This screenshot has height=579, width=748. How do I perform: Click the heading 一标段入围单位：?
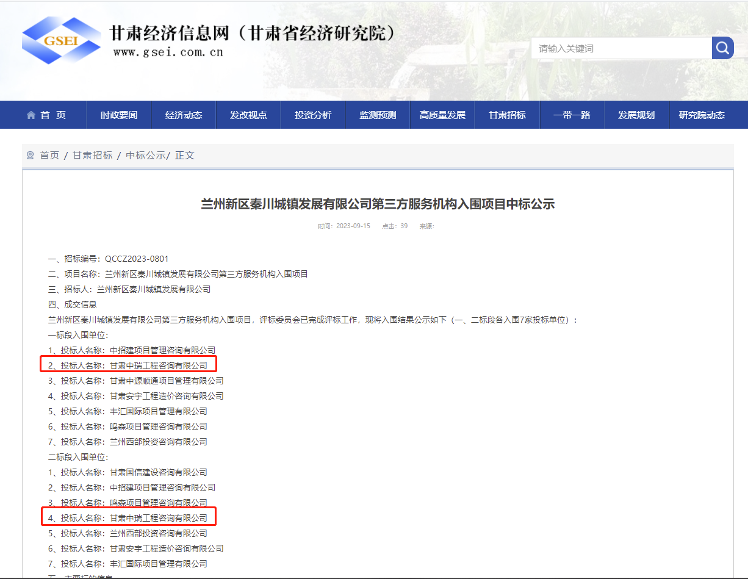(78, 335)
